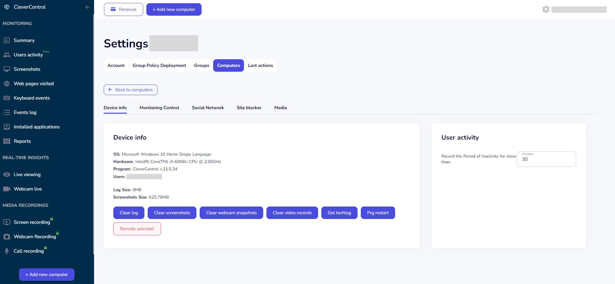Click the Events log list icon
The image size is (615, 284).
point(7,112)
